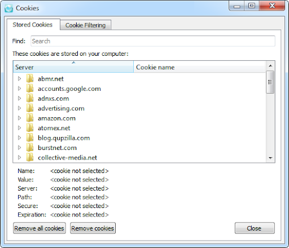This screenshot has width=289, height=248.
Task: Click the scrollbar up arrow
Action: 270,66
